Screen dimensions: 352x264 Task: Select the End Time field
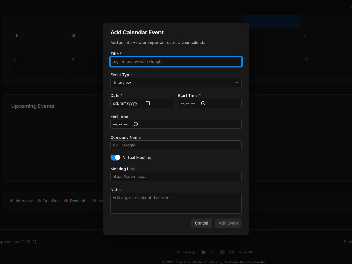pos(176,124)
